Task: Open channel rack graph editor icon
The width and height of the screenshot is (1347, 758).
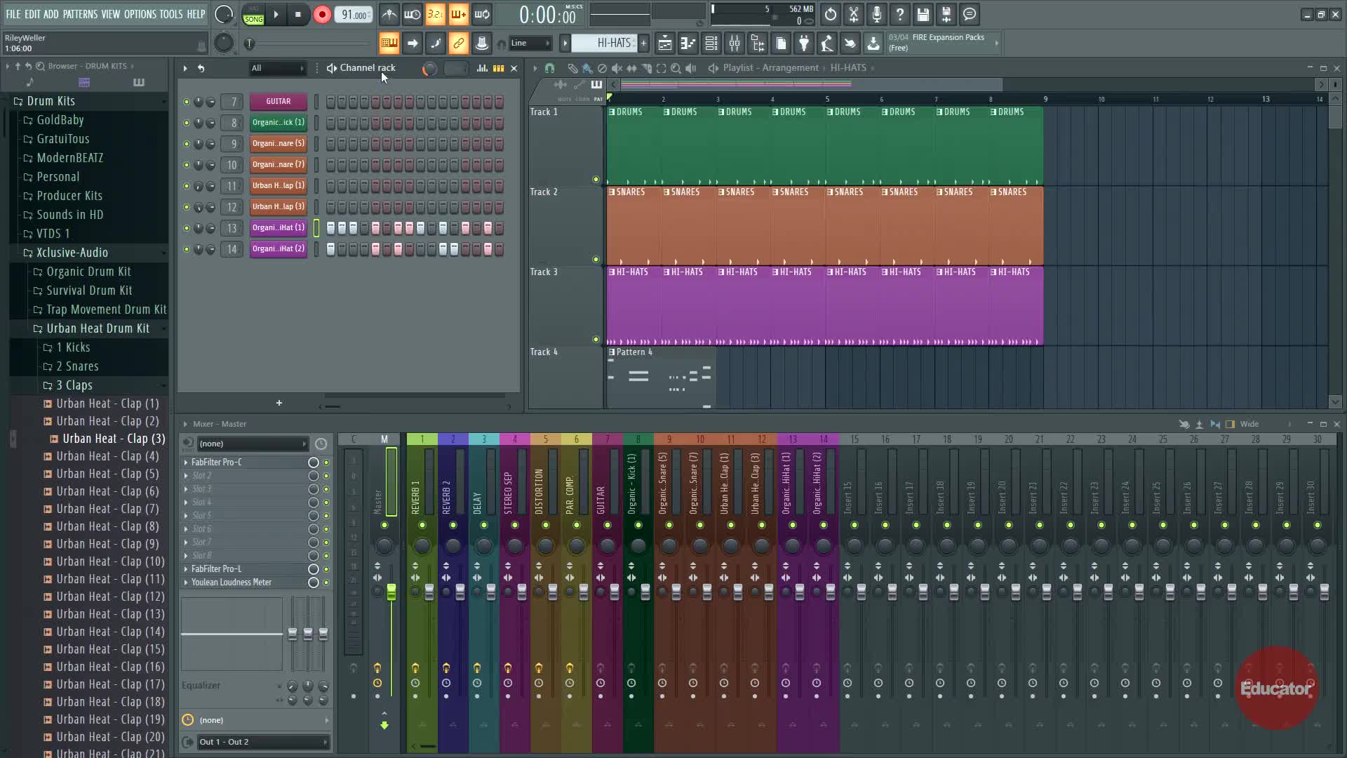Action: [x=482, y=68]
